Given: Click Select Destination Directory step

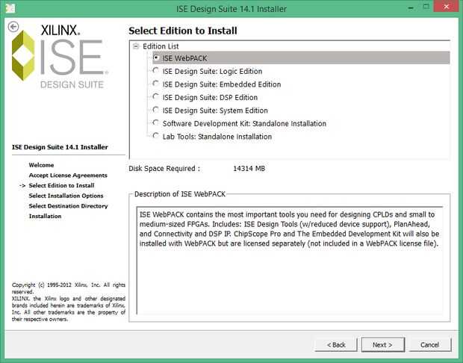Looking at the screenshot, I should (x=68, y=206).
